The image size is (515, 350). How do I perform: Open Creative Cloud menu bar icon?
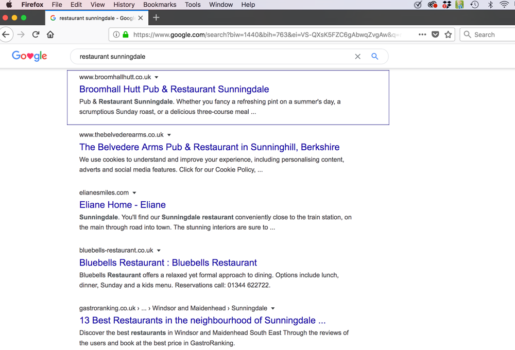click(x=432, y=5)
